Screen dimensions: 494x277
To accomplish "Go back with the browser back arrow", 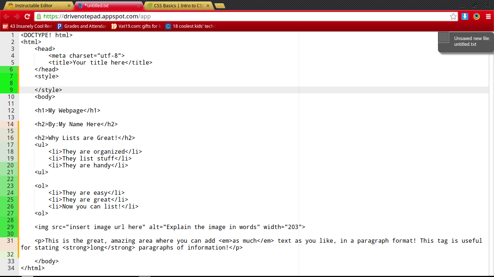I will 6,17.
